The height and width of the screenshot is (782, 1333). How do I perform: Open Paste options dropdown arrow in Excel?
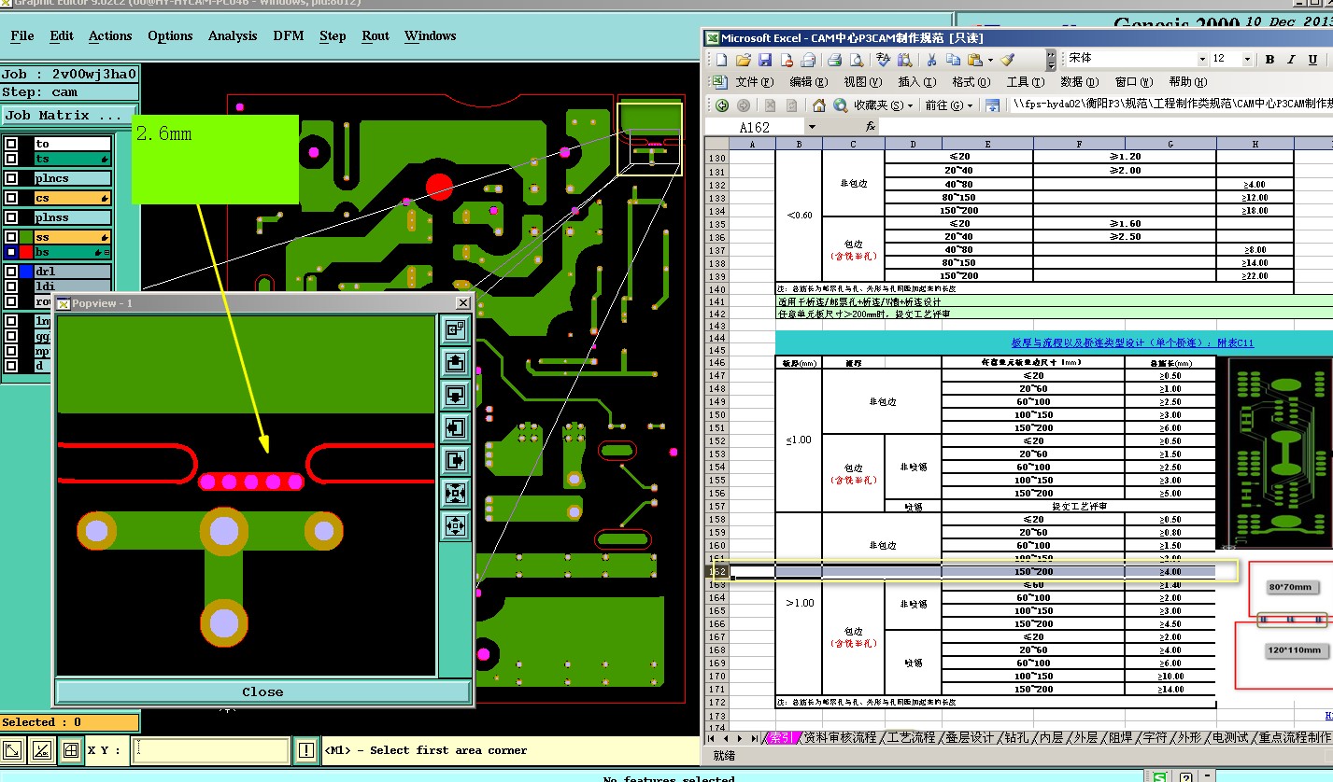[990, 60]
